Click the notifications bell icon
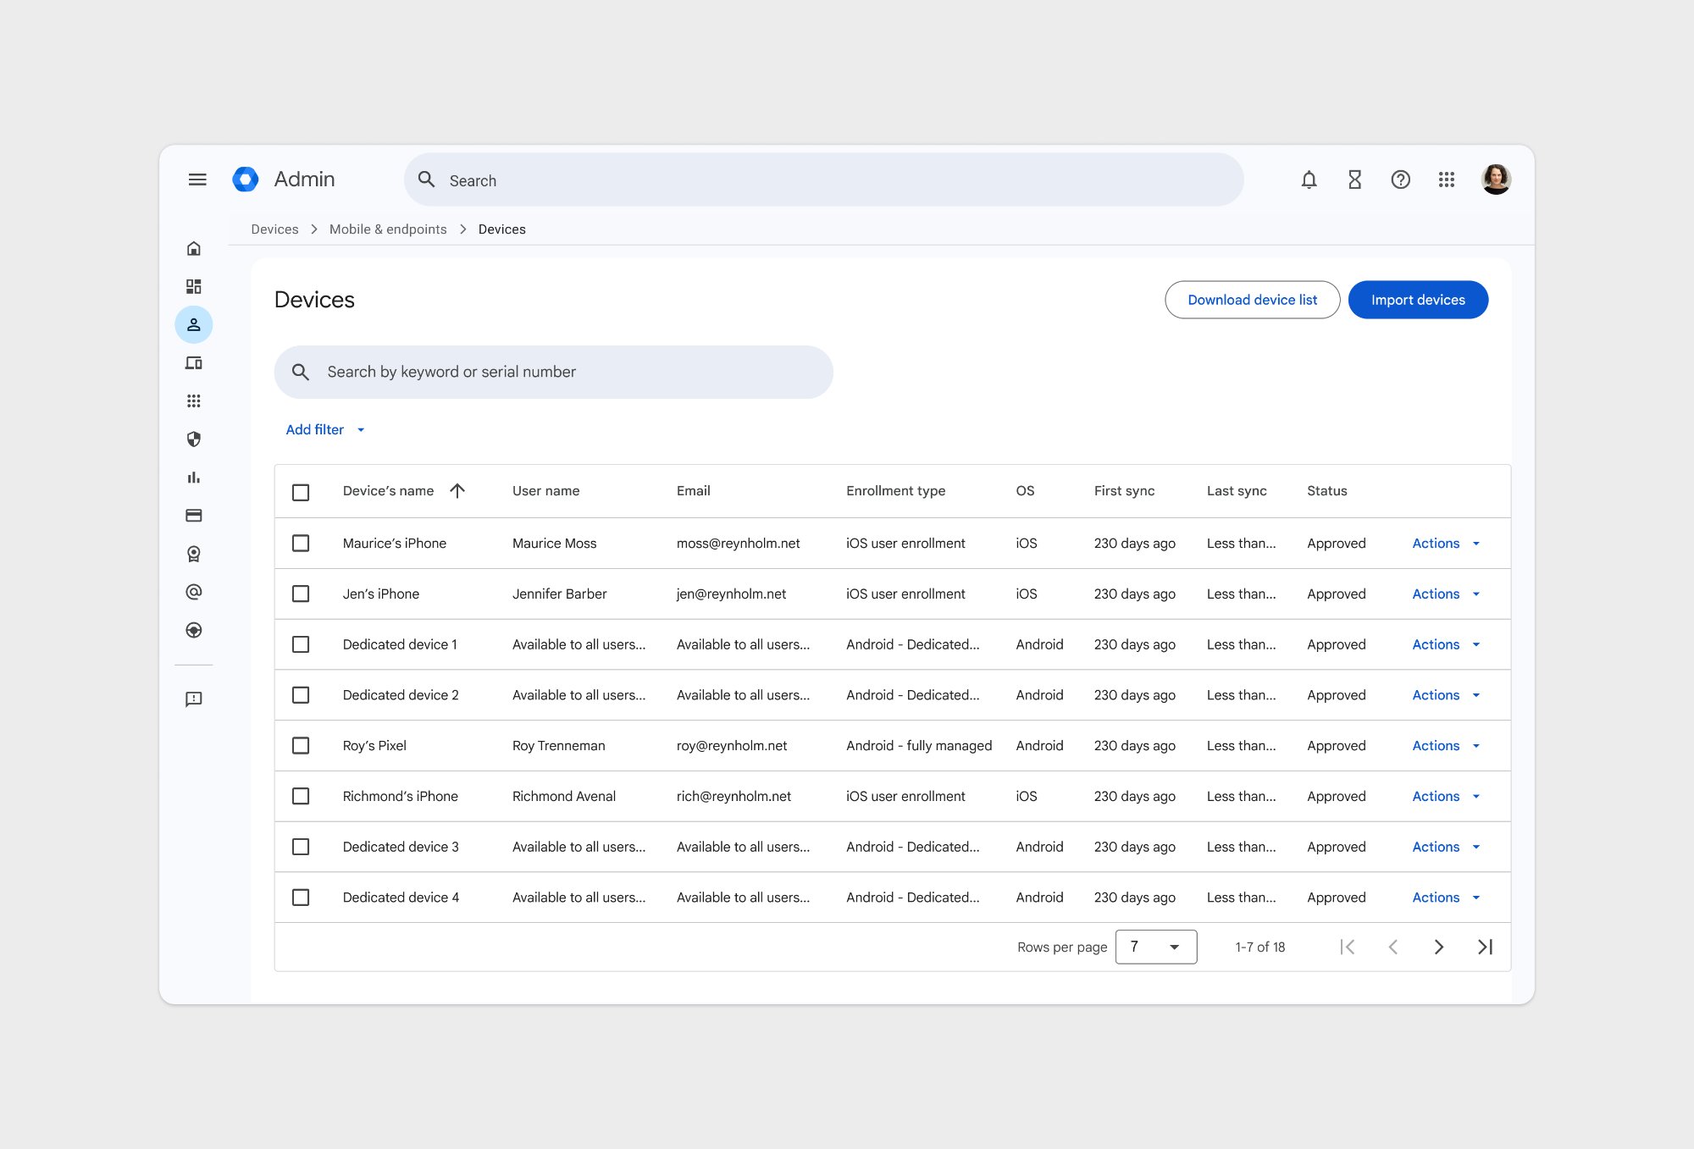 [1309, 180]
